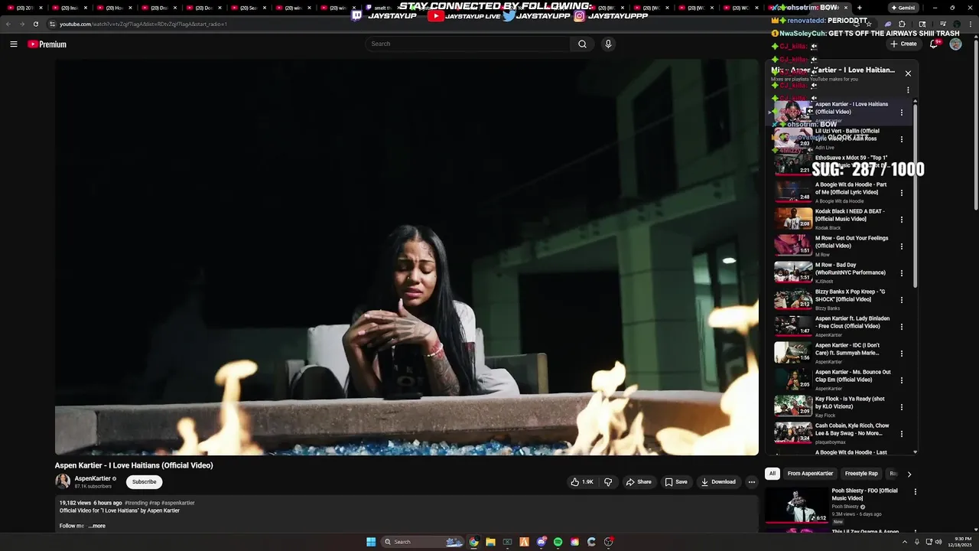979x551 pixels.
Task: Open options for M Row Bad Day entry
Action: click(902, 273)
